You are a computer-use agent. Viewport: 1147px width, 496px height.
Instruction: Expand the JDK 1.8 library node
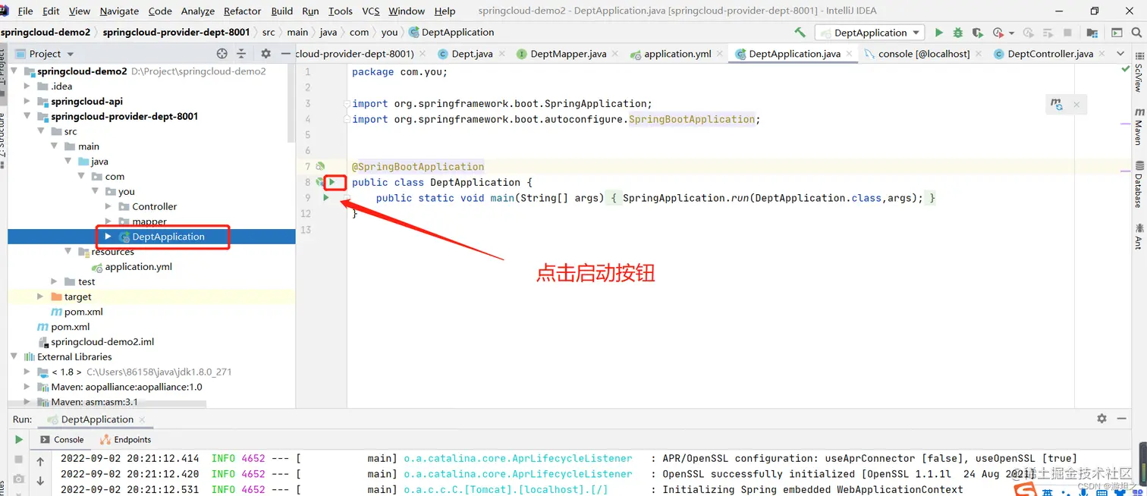click(27, 372)
